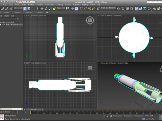Screen dimensions: 162x121
Task: Expand the PTAB-2.5M object tree row
Action: click(0, 25)
